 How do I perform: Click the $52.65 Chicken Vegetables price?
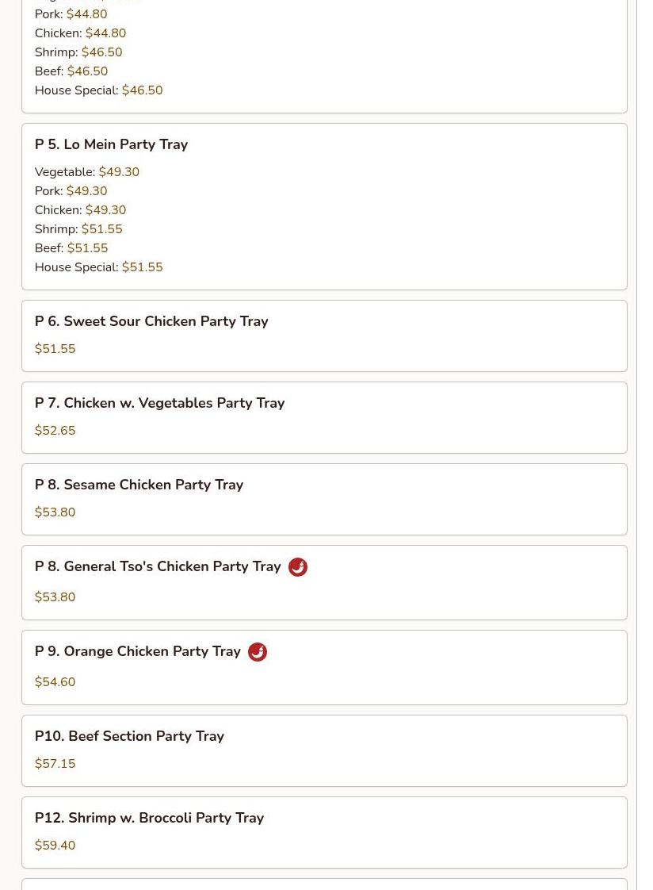[x=55, y=431]
